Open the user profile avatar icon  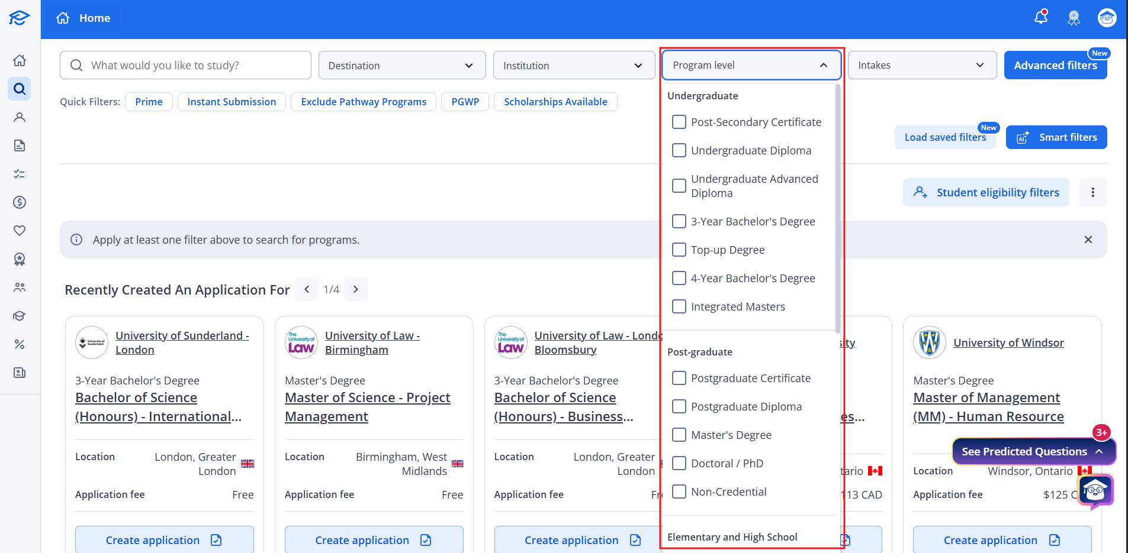click(x=1107, y=18)
